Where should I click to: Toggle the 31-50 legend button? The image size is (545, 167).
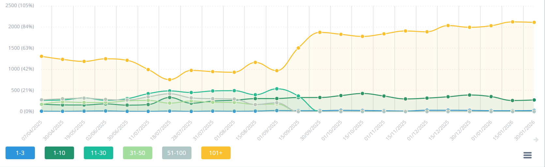point(138,153)
